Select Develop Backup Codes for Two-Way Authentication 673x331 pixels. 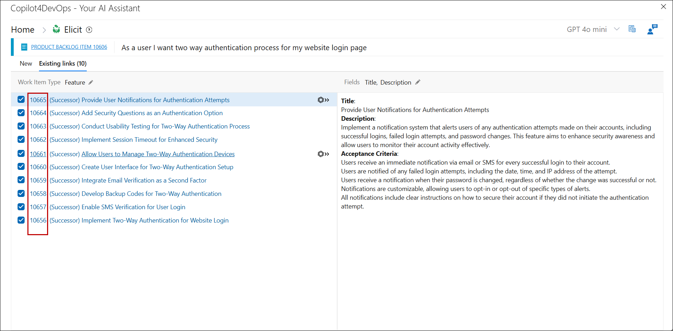point(151,194)
